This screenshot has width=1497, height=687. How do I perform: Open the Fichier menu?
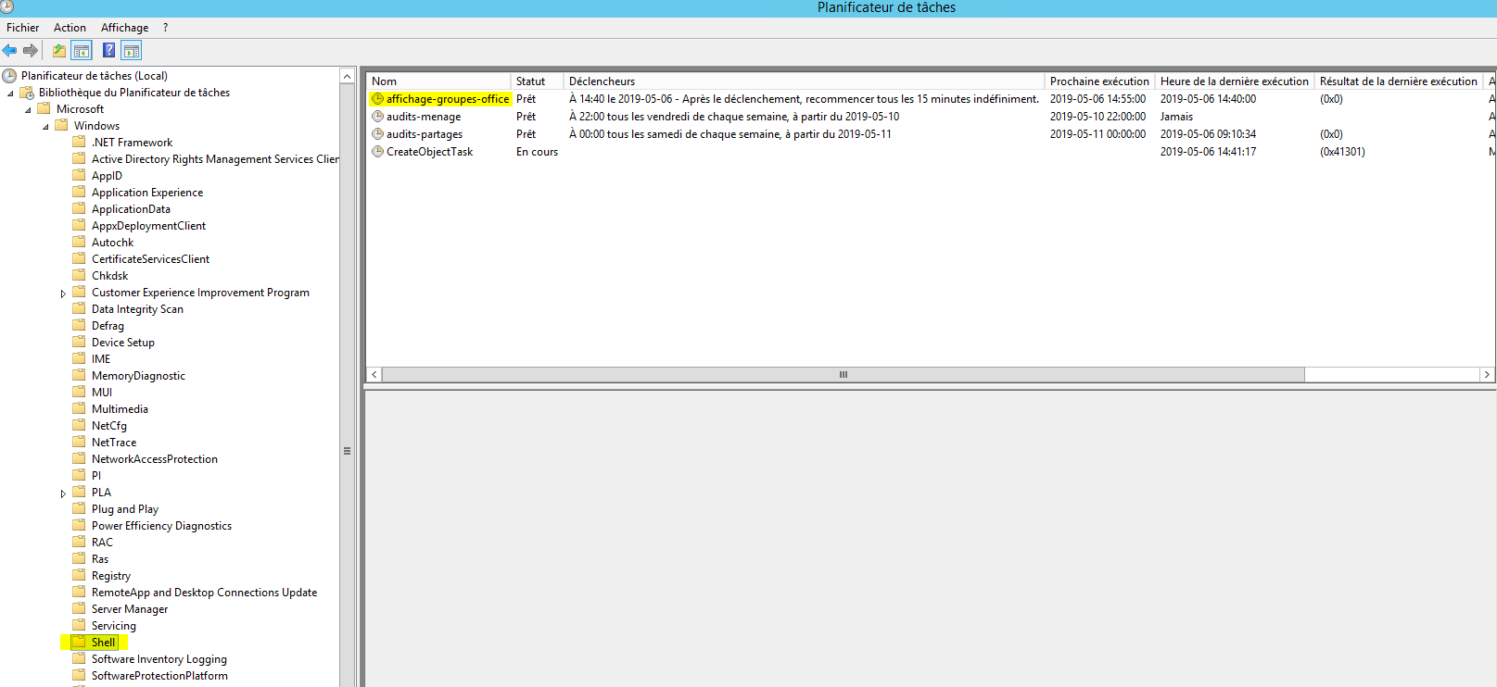point(22,28)
